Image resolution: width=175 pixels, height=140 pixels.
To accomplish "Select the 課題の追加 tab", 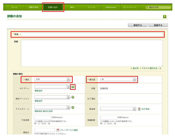I will [53, 7].
